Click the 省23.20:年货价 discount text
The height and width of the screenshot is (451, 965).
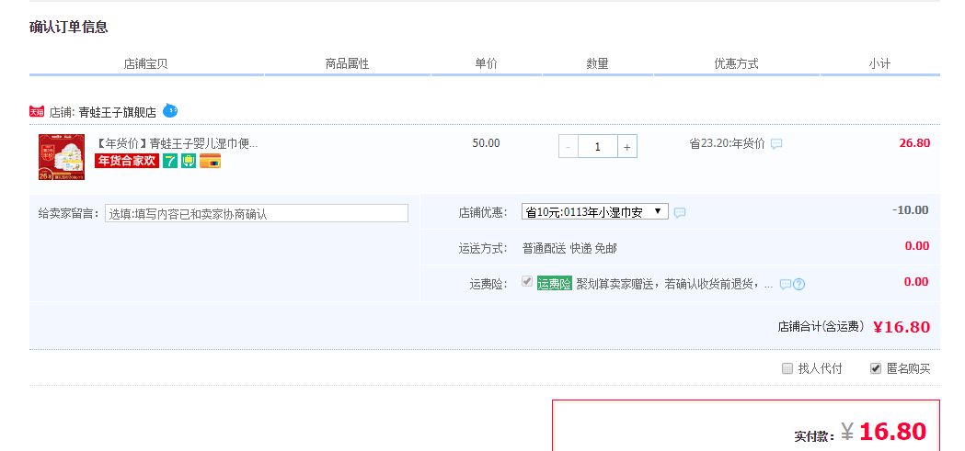[x=727, y=144]
